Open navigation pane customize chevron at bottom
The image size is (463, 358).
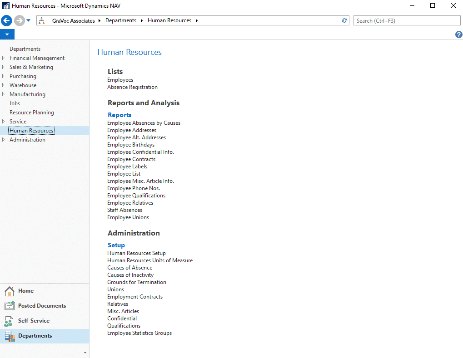pos(85,352)
